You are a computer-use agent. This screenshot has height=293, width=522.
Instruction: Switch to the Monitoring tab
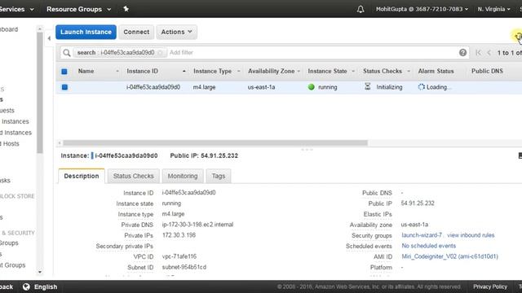(183, 176)
